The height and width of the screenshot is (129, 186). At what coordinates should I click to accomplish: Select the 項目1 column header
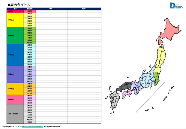[x=51, y=9]
